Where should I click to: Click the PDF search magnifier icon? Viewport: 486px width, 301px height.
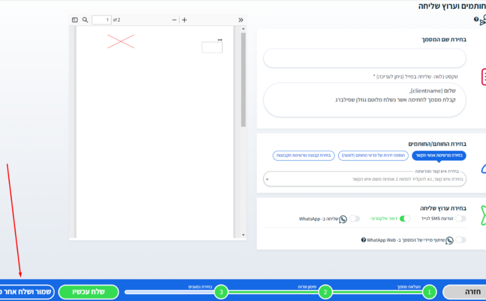click(x=85, y=20)
